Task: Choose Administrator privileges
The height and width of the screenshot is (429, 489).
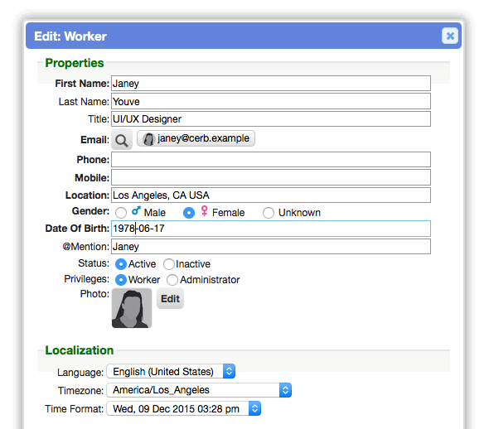Action: click(x=172, y=280)
